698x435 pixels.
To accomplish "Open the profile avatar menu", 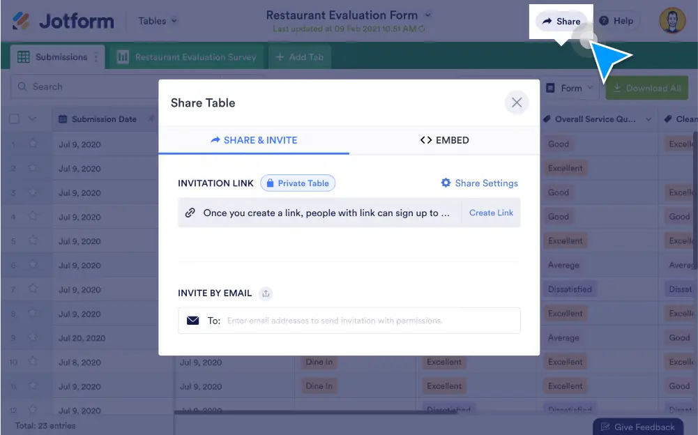I will point(671,20).
